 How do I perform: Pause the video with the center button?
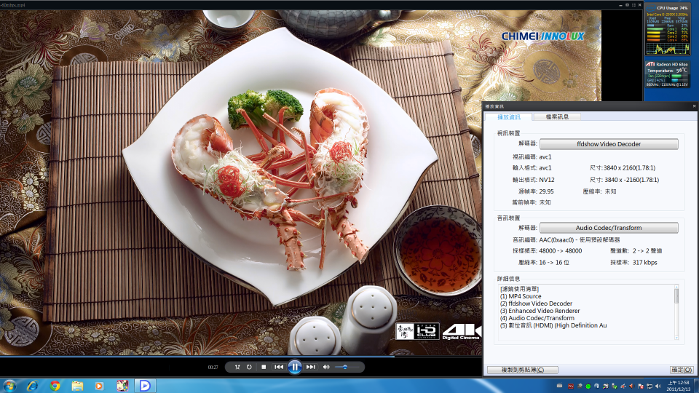(x=295, y=367)
